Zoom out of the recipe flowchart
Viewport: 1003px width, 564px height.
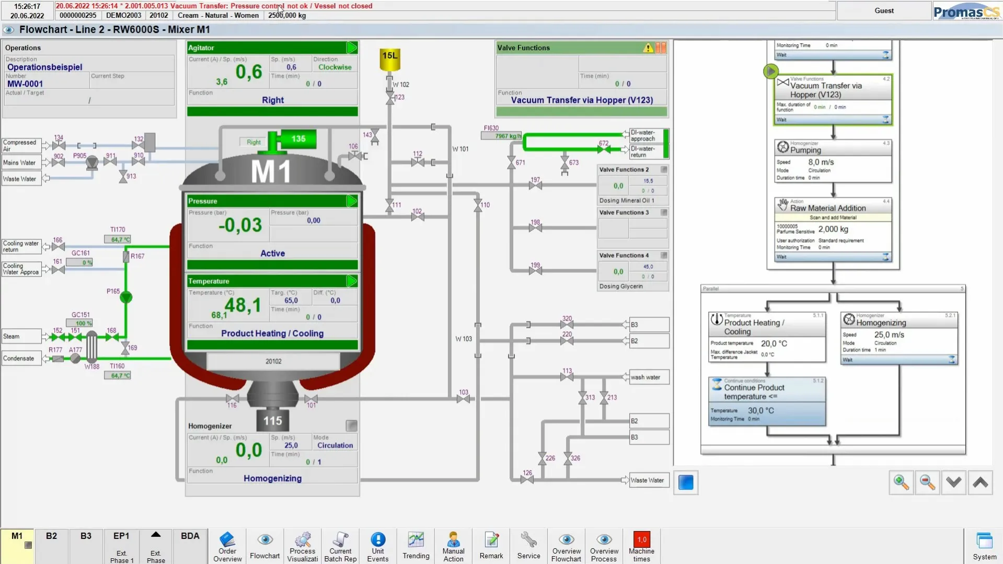(927, 482)
